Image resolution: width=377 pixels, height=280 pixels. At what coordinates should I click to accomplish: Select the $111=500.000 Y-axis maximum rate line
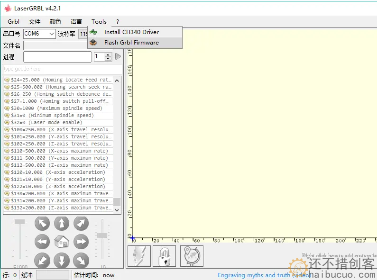coord(58,158)
